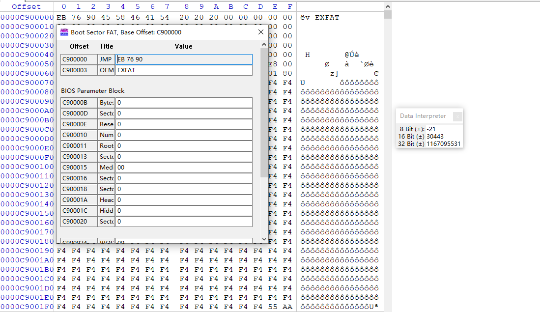Viewport: 540px width, 312px height.
Task: Click hex byte AA in the last row
Action: [287, 307]
